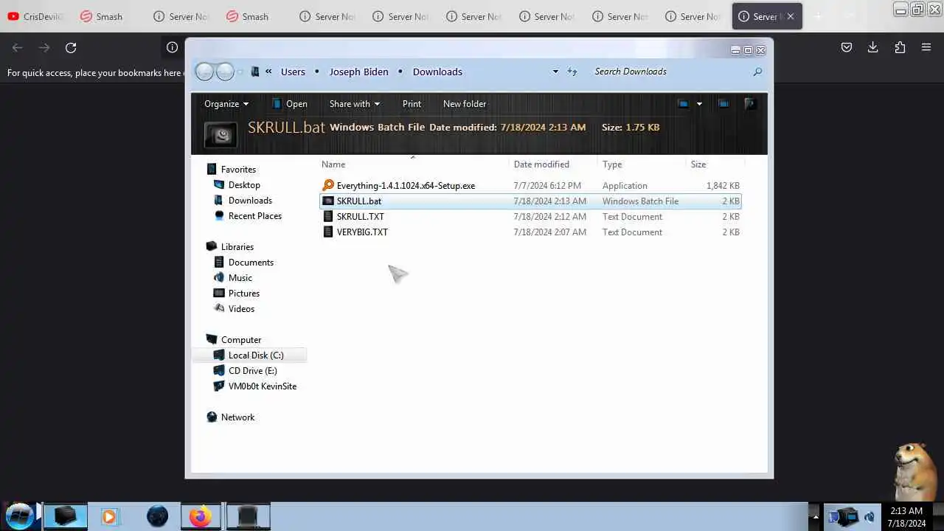This screenshot has width=944, height=531.
Task: Select the SKRULL.bat file row
Action: (530, 201)
